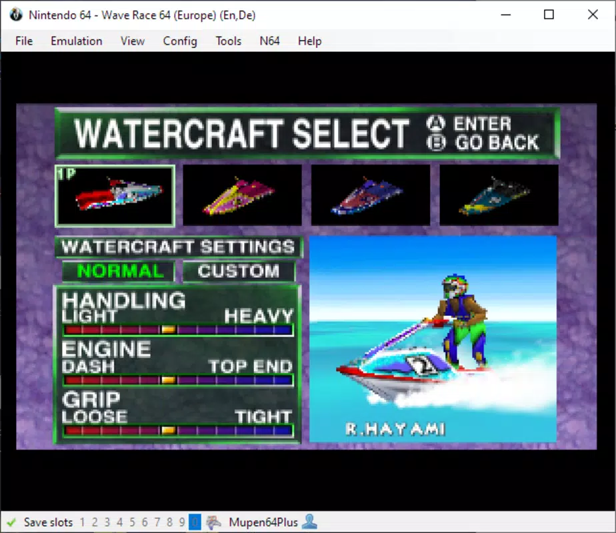Open the Help menu
Image resolution: width=616 pixels, height=533 pixels.
click(x=309, y=41)
